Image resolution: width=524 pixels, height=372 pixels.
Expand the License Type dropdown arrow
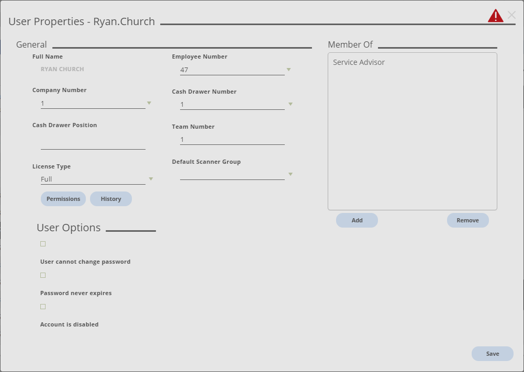click(151, 179)
